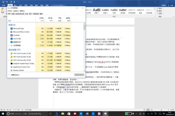Click the Word zoom slider handle
The height and width of the screenshot is (116, 175).
(x=161, y=110)
